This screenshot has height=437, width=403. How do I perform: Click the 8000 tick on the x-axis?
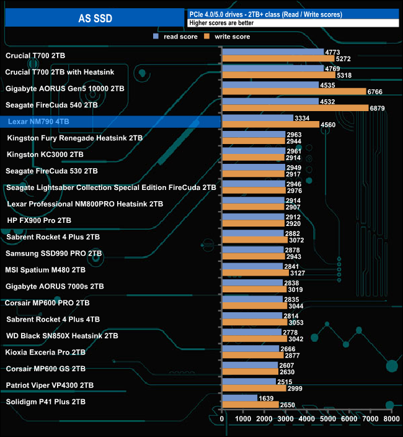pyautogui.click(x=392, y=418)
